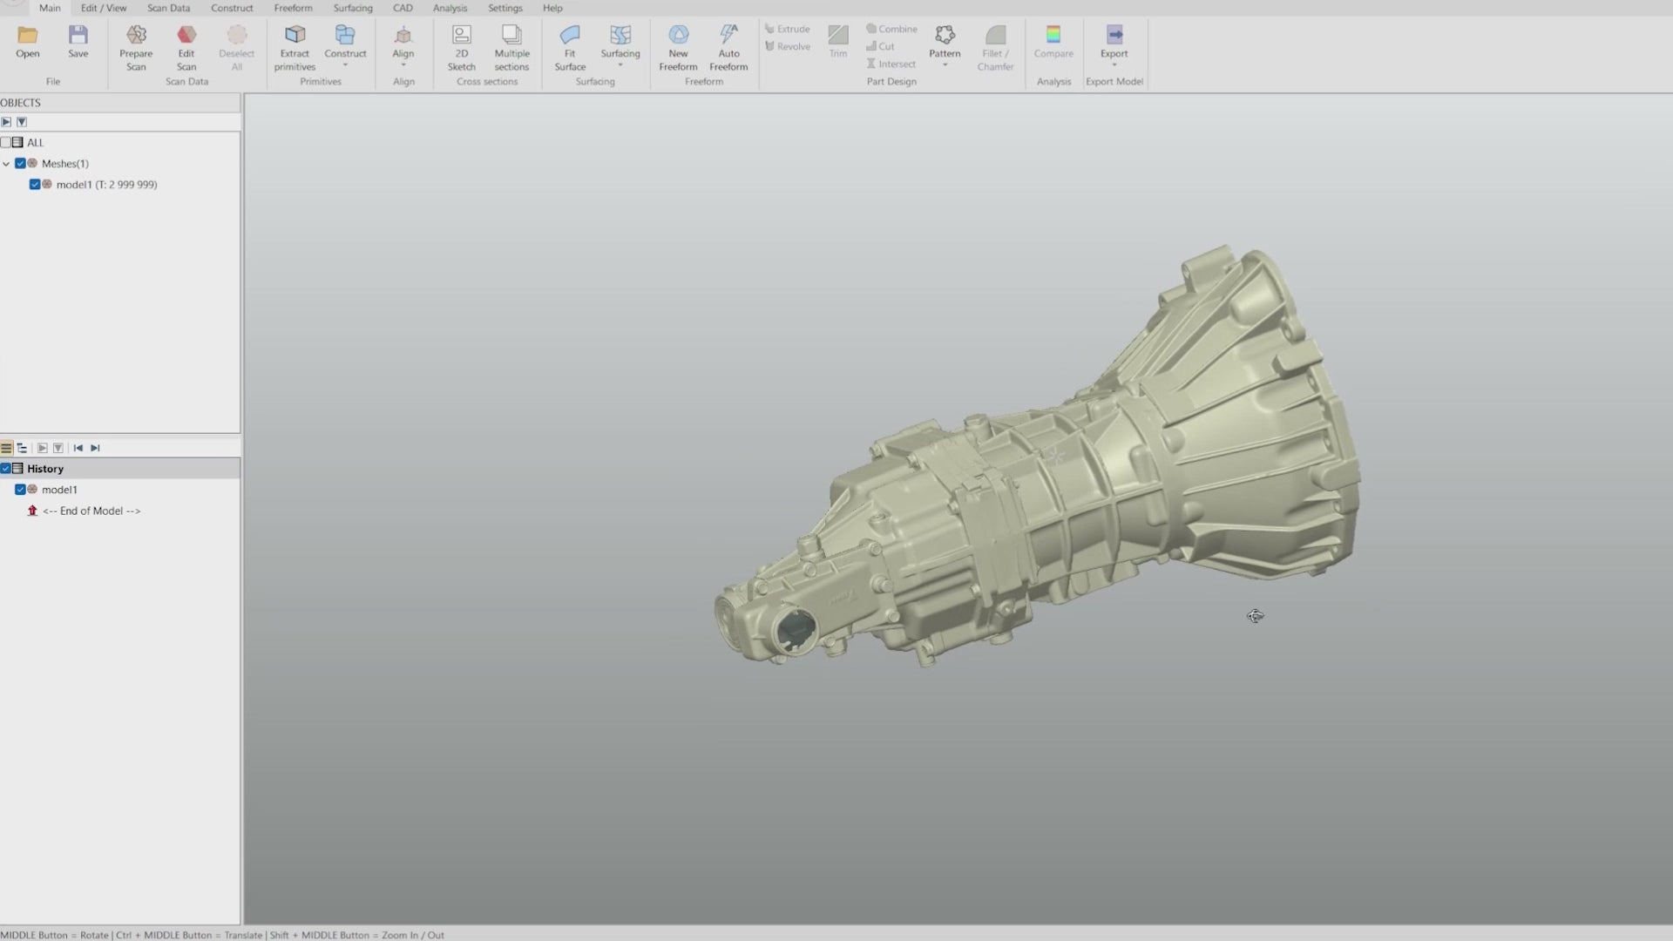Open the Analysis ribbon tab

click(450, 8)
